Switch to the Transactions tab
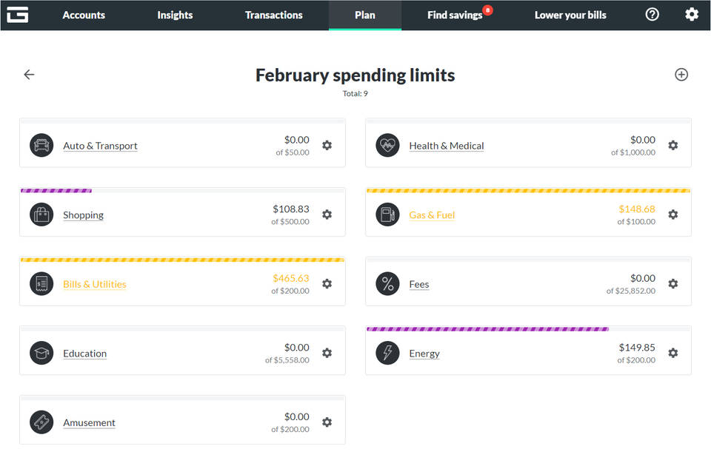711x466 pixels. tap(273, 15)
